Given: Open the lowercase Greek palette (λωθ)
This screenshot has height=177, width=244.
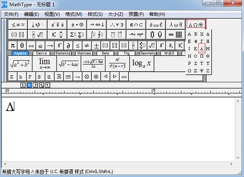Looking at the screenshot, I should click(x=176, y=24).
